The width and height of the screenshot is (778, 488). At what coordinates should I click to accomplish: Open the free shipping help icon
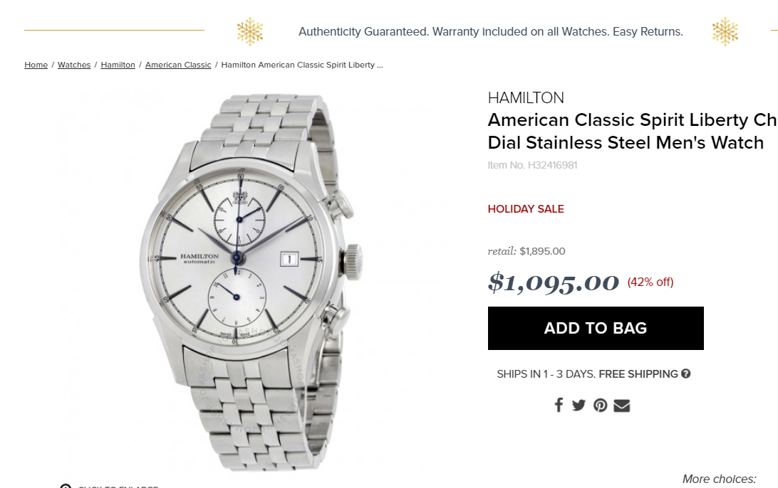pos(686,373)
